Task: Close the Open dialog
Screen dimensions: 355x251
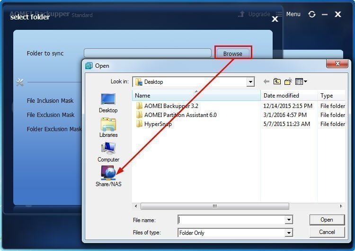Action: tap(337, 63)
